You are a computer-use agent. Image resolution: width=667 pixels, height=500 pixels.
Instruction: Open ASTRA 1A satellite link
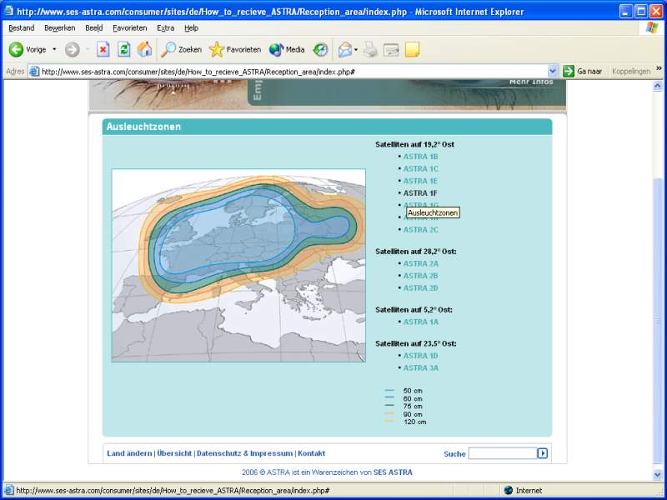click(420, 322)
